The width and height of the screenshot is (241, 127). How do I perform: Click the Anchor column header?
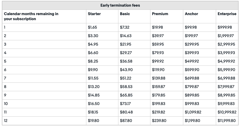(x=191, y=14)
